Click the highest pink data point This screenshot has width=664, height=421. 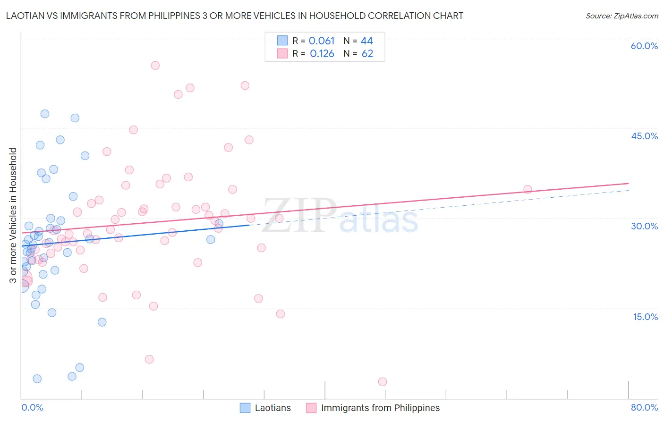coord(155,66)
